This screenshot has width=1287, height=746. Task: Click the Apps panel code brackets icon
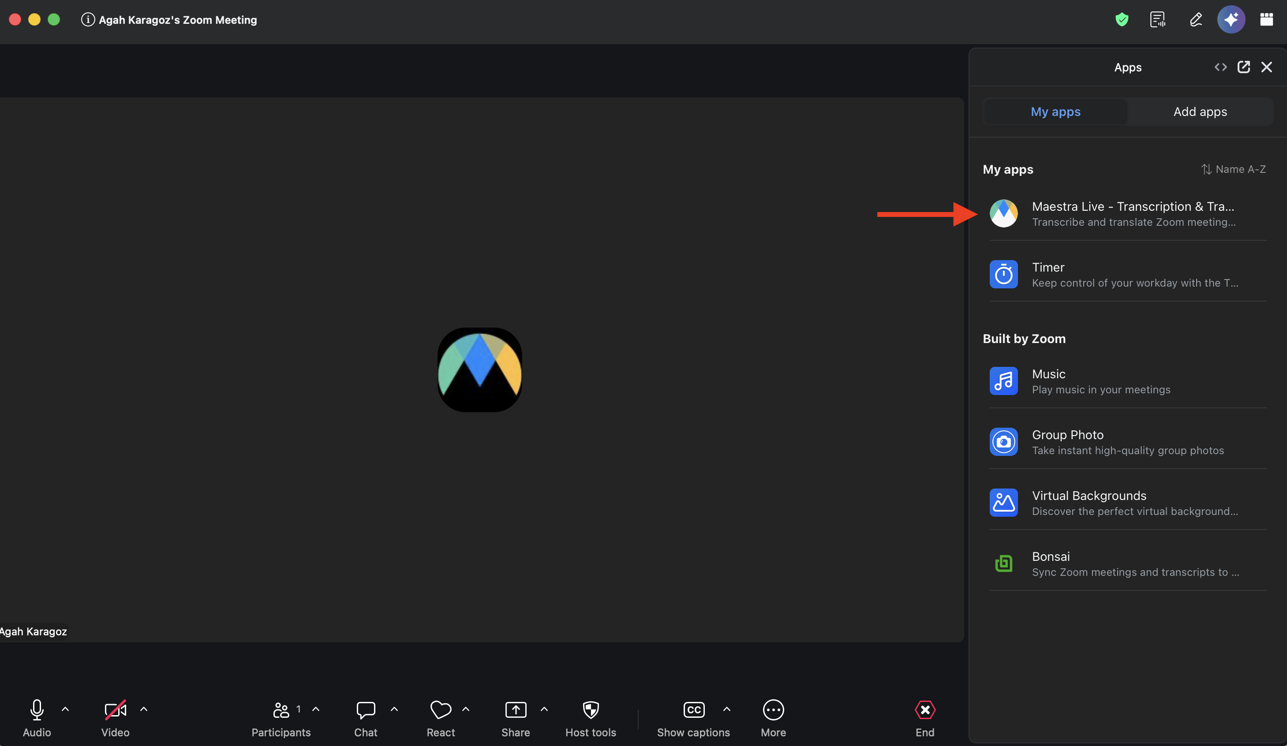[1220, 67]
